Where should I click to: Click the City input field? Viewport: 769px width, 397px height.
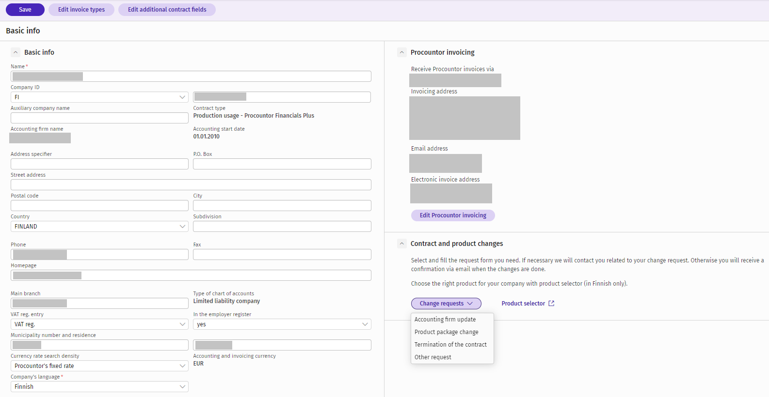pos(282,206)
